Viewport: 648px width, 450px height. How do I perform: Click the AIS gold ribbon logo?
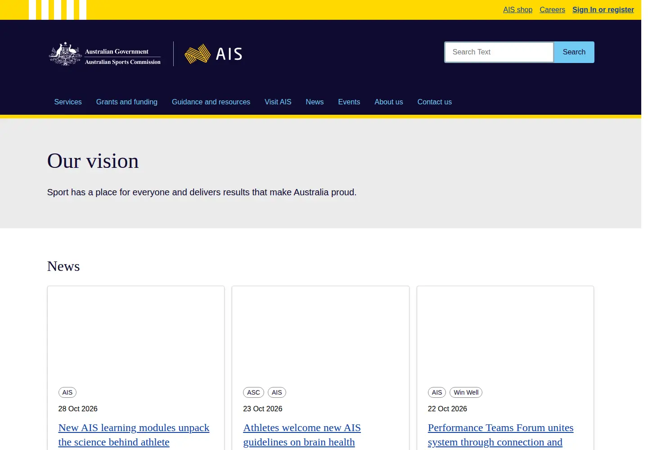[x=213, y=54]
